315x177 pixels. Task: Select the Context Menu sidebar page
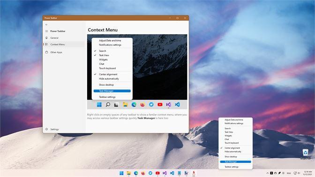point(64,44)
